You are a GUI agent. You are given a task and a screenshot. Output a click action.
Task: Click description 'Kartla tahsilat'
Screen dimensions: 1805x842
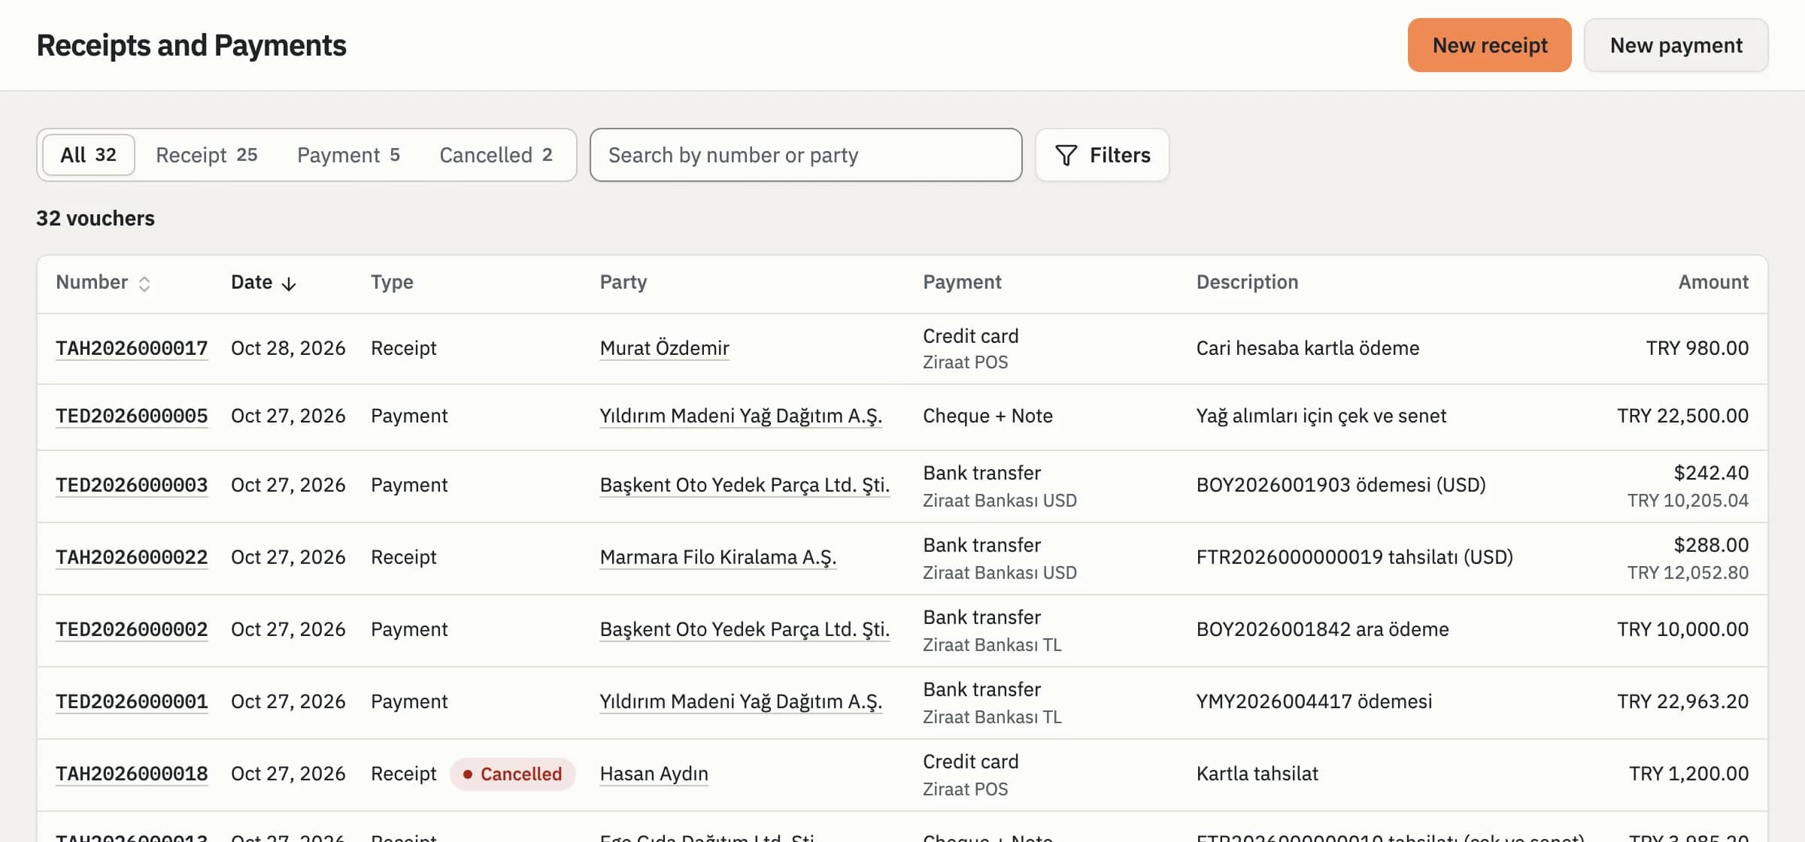click(1257, 774)
